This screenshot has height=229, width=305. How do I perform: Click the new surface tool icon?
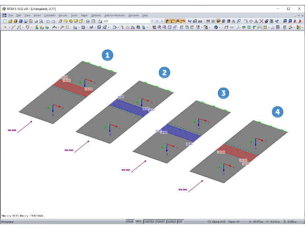(x=75, y=27)
